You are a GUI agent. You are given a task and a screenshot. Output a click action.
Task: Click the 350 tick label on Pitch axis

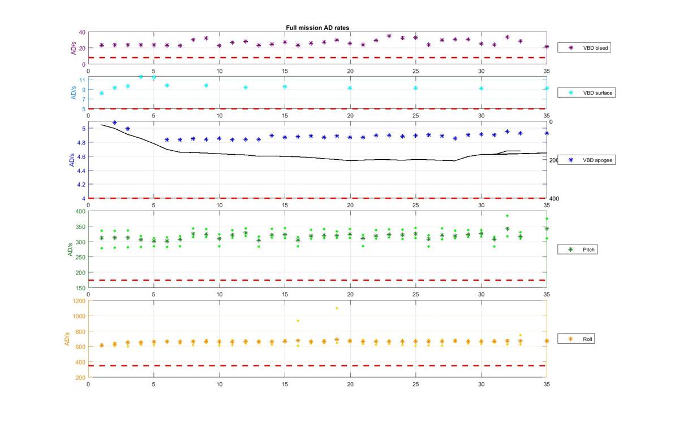coord(80,226)
